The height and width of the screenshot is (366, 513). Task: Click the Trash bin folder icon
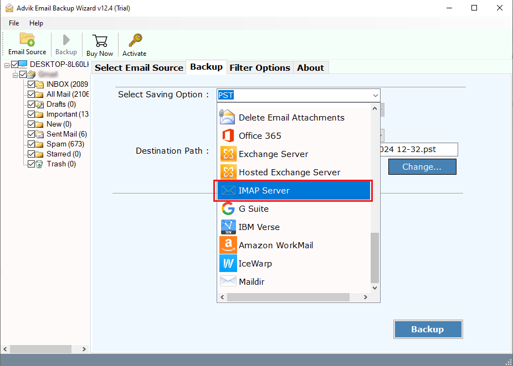pos(39,164)
